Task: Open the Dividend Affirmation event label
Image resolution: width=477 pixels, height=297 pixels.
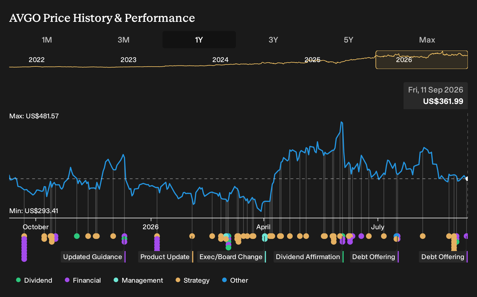Action: click(x=308, y=257)
